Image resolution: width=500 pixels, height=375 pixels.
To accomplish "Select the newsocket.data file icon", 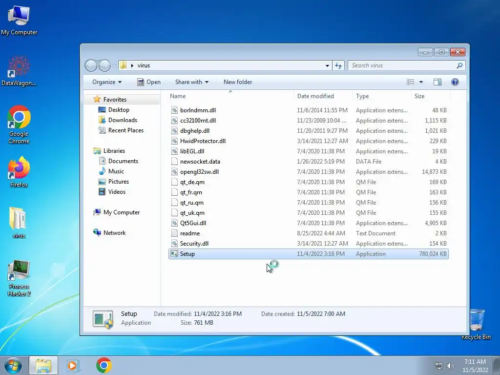I will pos(174,162).
